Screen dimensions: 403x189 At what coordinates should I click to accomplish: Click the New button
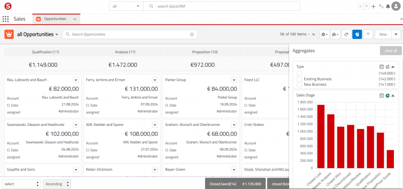click(x=383, y=35)
